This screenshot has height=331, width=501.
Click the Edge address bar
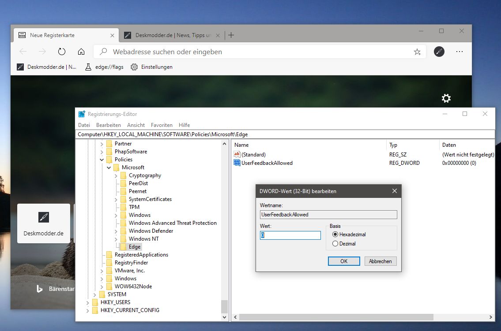coord(260,52)
